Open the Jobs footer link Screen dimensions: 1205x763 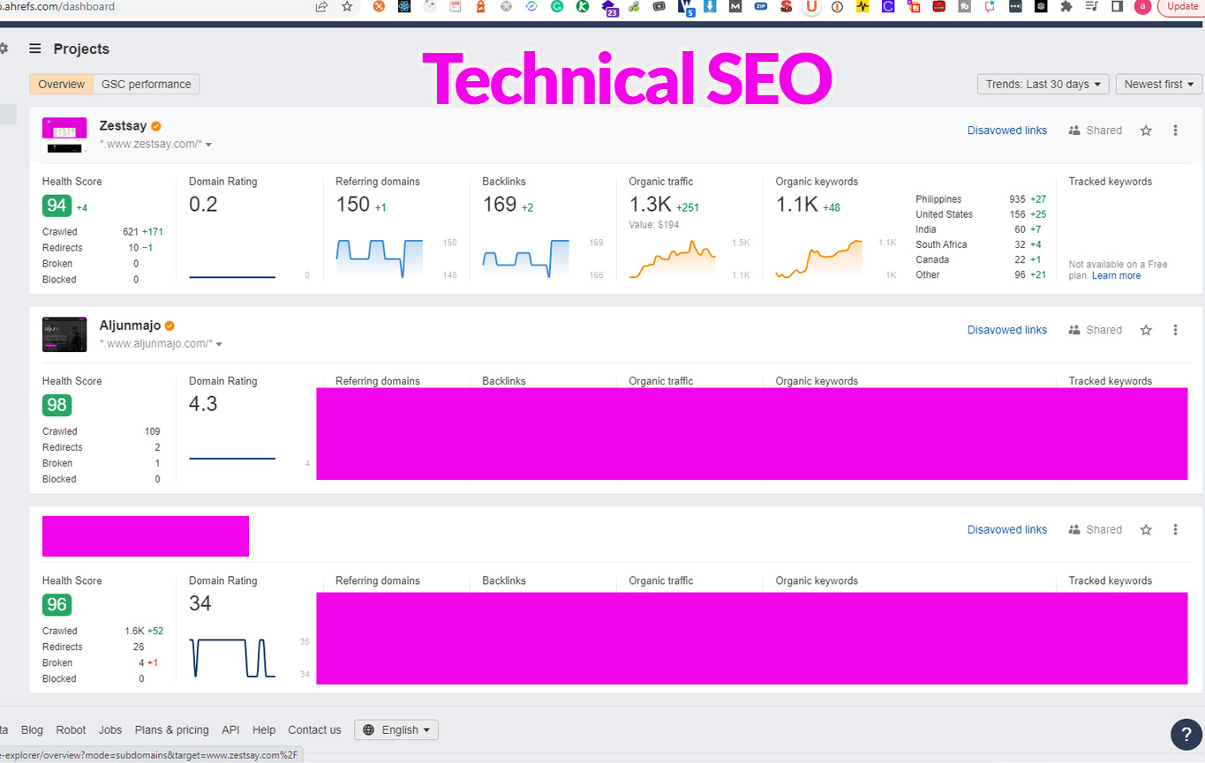110,730
